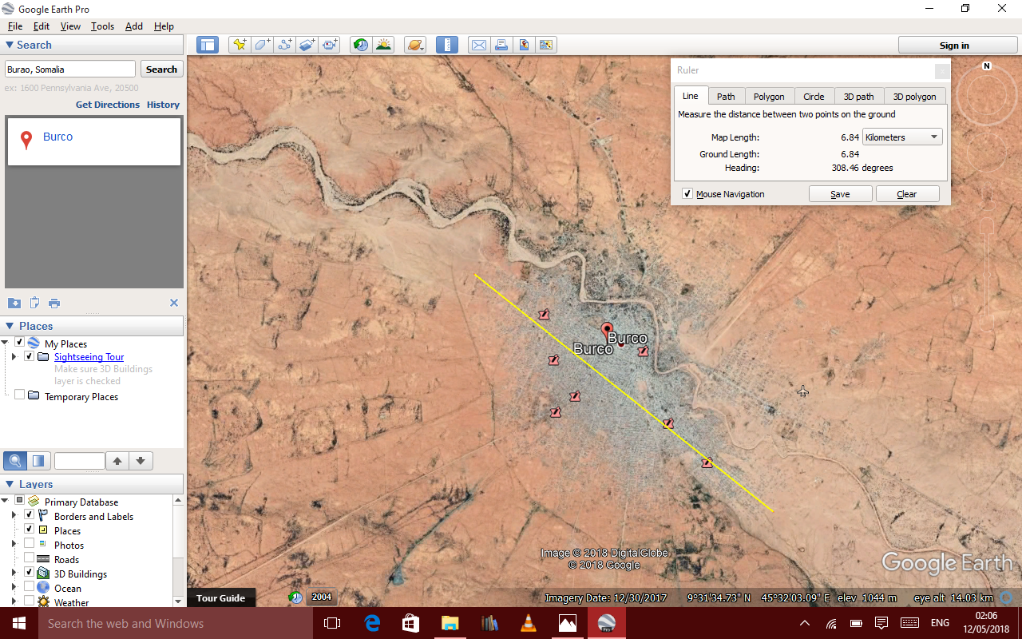Toggle the My Places checkbox
Viewport: 1022px width, 639px height.
click(x=20, y=343)
